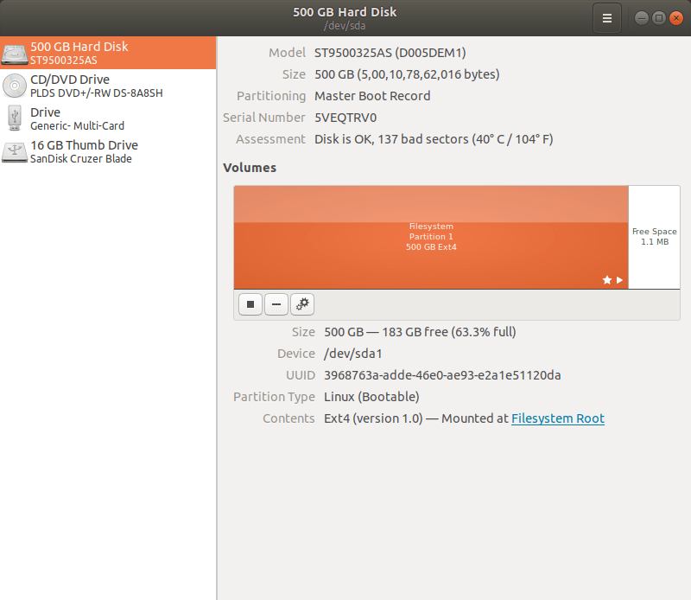Click the Generic- Multi-Card sidebar label
Viewport: 691px width, 600px height.
[x=78, y=126]
